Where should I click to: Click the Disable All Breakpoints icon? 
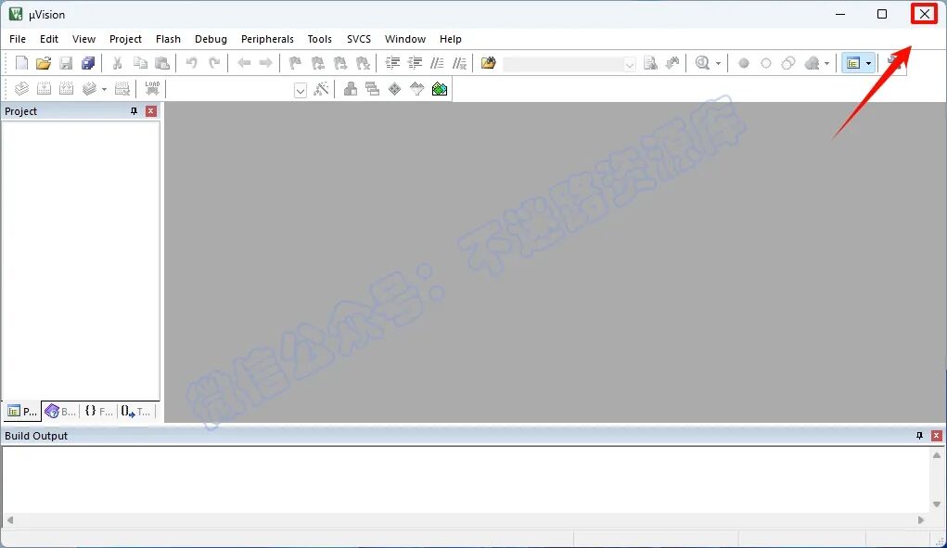(x=788, y=63)
